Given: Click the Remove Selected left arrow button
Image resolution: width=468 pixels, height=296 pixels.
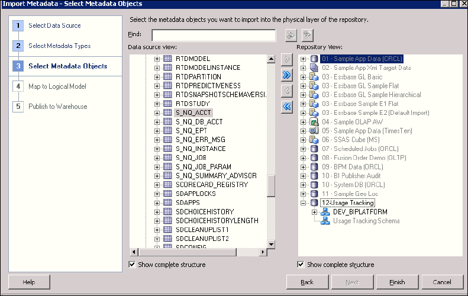Looking at the screenshot, I should click(287, 91).
